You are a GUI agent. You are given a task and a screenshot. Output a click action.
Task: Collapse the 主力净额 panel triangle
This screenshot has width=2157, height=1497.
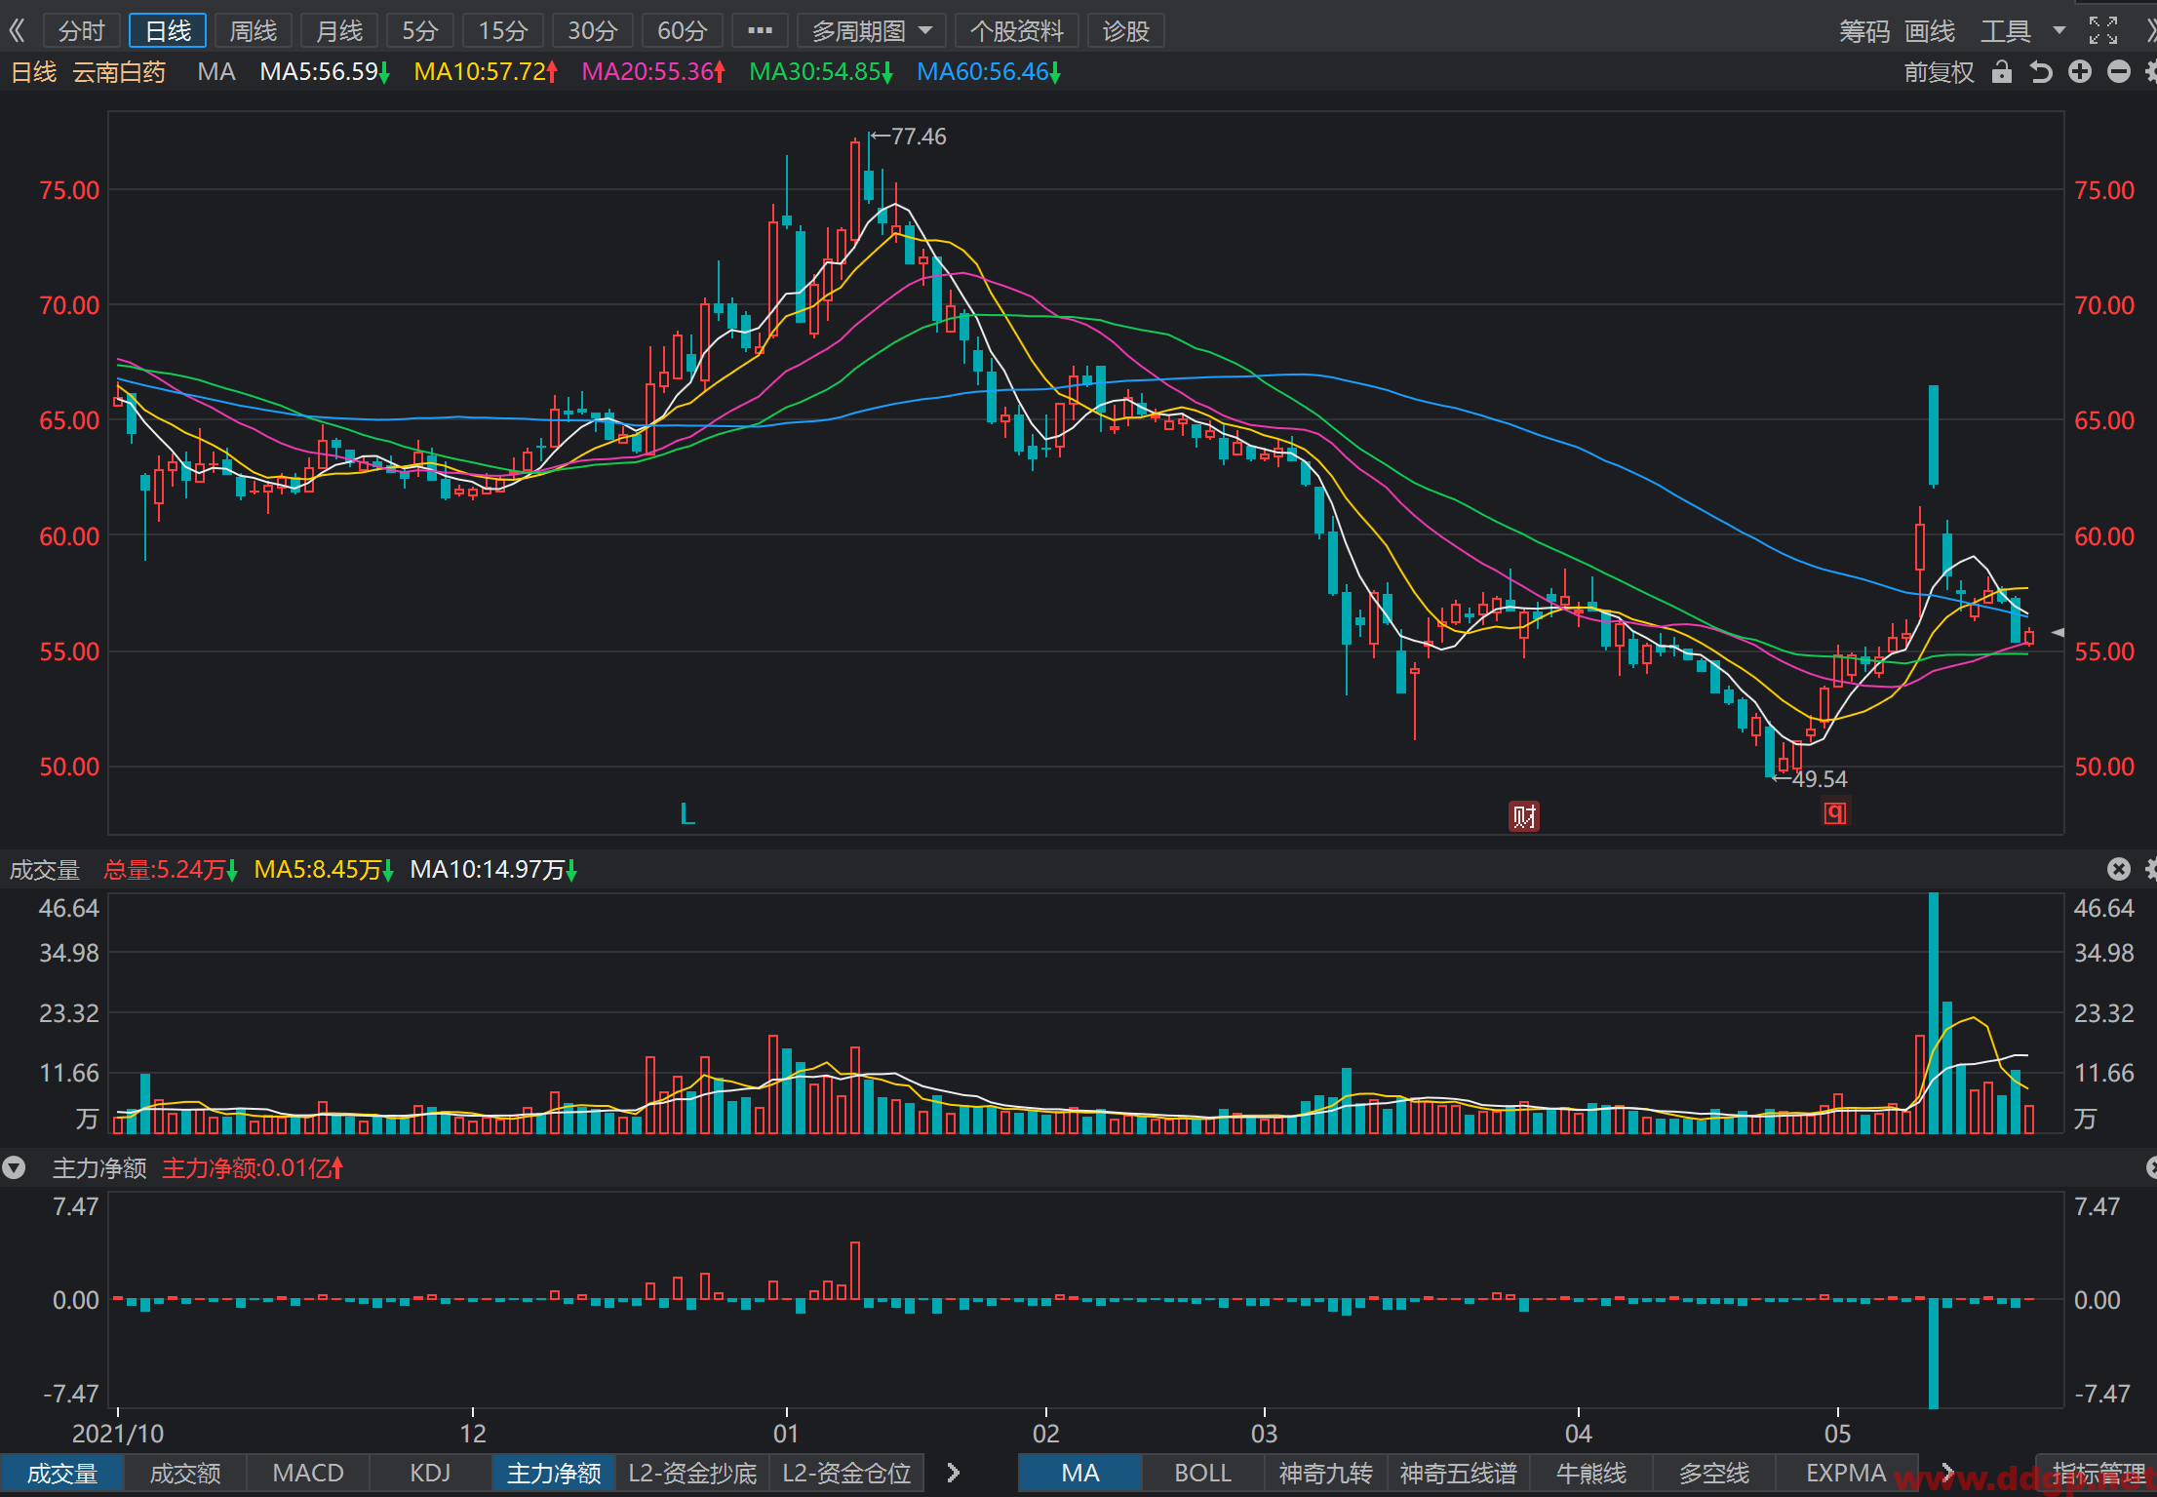(x=14, y=1167)
